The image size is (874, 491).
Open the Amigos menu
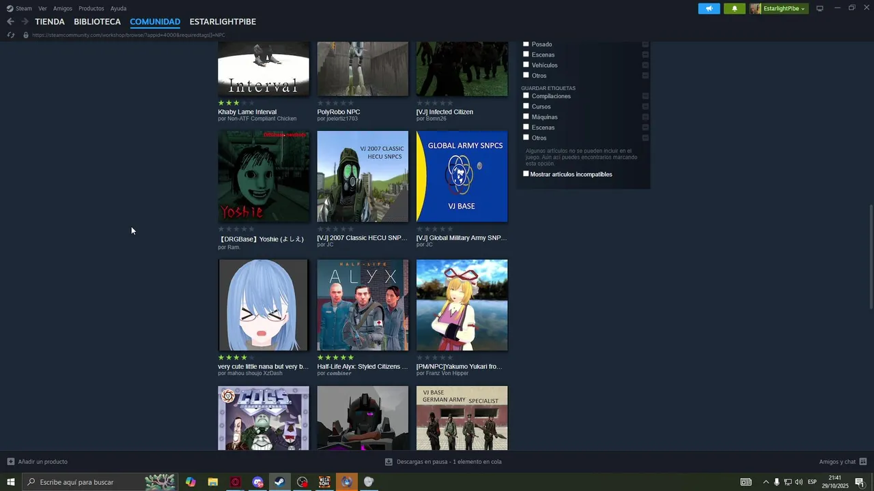coord(63,8)
